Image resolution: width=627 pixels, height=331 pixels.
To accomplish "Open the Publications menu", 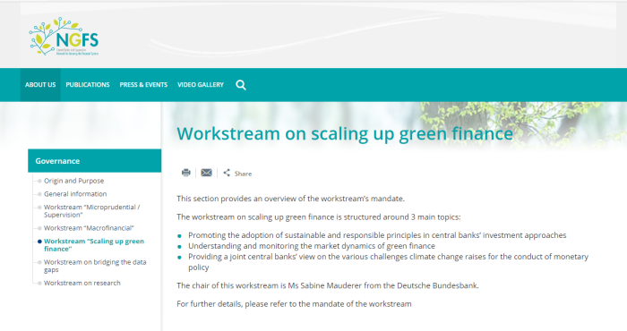I will 88,85.
